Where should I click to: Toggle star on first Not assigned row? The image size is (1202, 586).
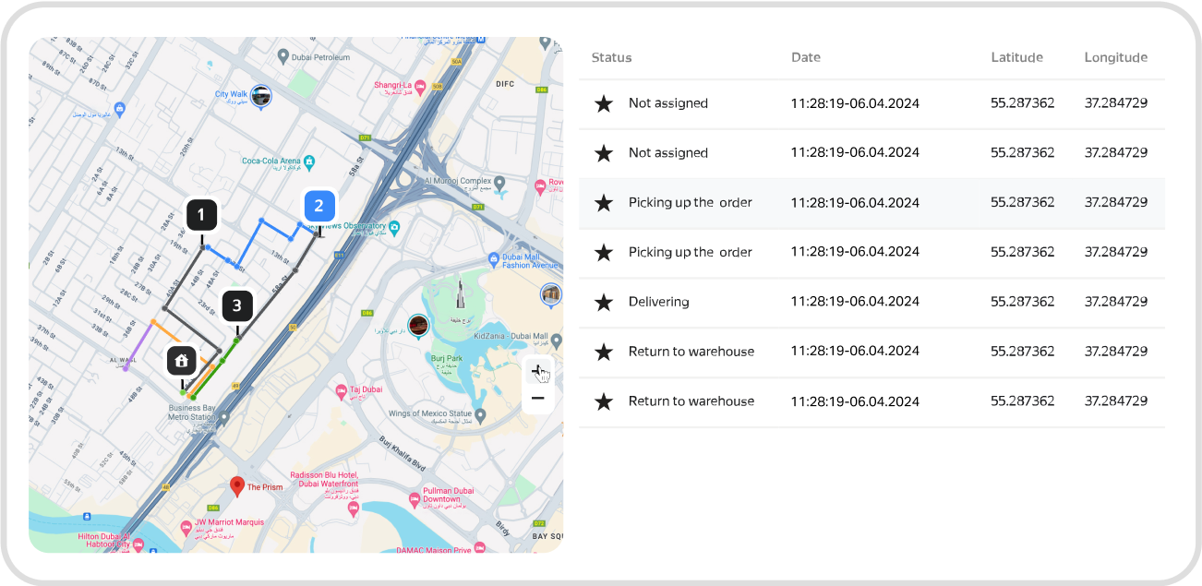pos(604,103)
